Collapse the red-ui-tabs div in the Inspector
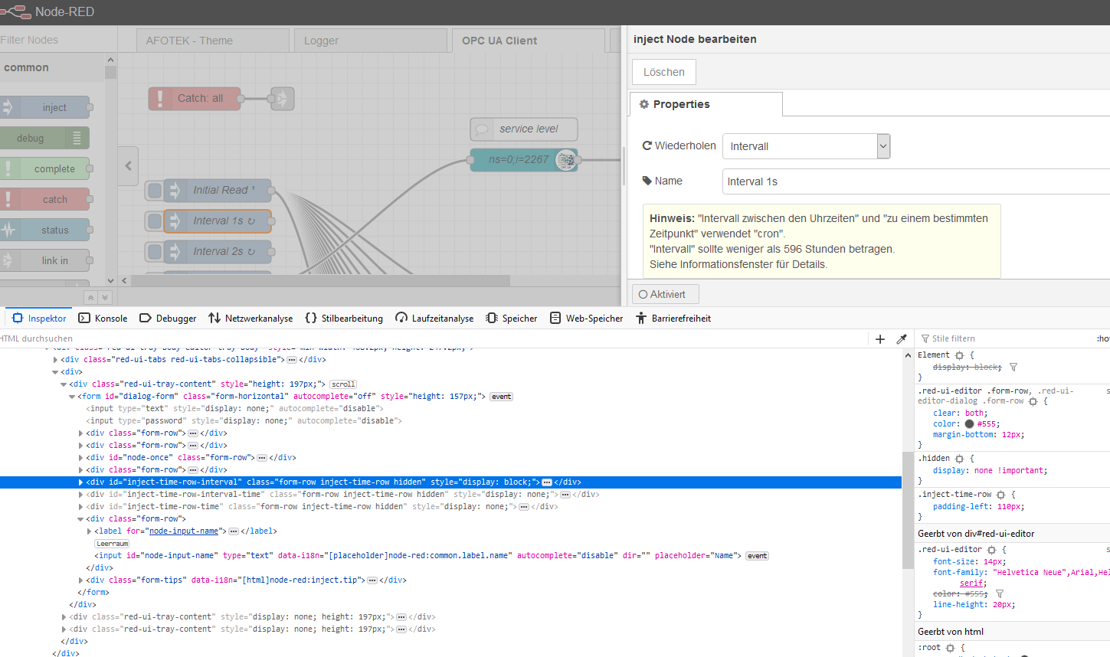 55,359
